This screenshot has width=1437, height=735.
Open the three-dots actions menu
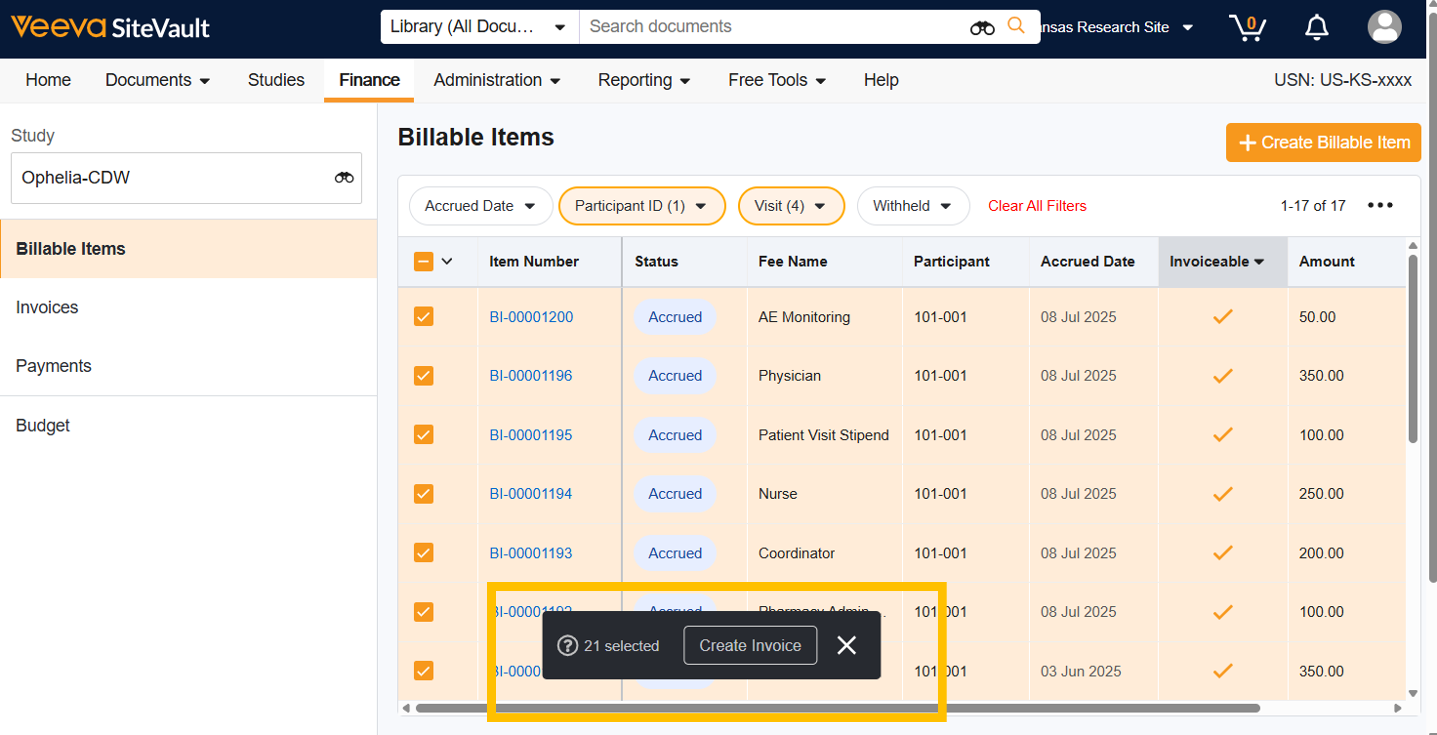point(1380,205)
